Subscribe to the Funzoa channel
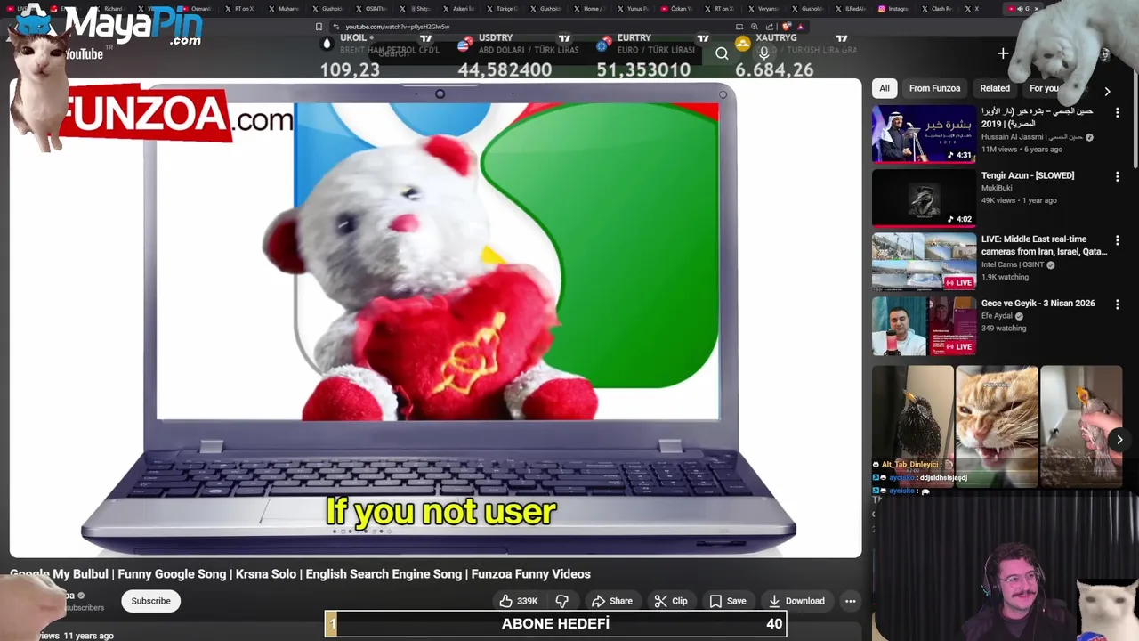Viewport: 1139px width, 641px height. [x=150, y=601]
